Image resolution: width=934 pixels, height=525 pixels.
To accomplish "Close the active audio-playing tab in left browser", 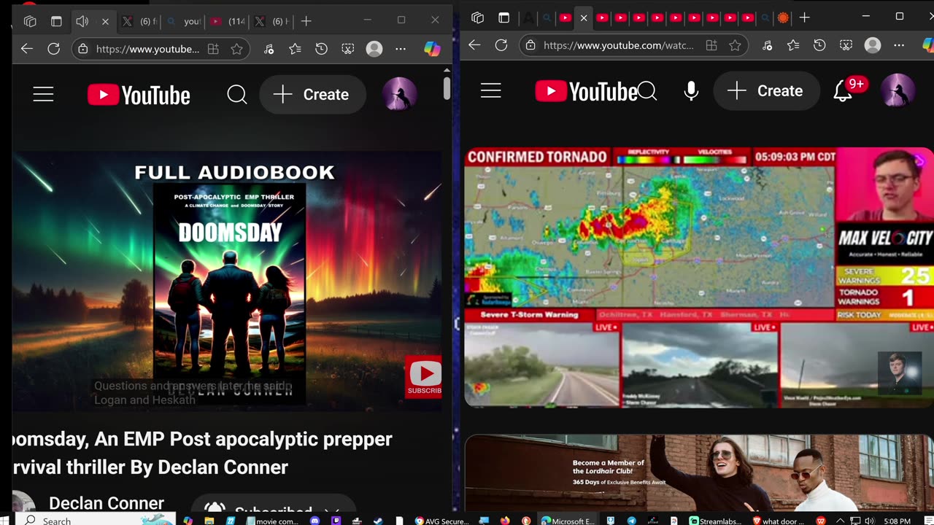I will tap(105, 21).
